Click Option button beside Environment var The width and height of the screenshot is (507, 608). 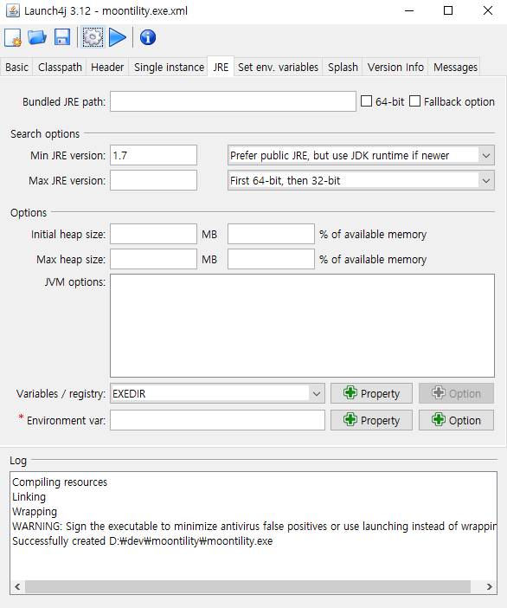(456, 420)
